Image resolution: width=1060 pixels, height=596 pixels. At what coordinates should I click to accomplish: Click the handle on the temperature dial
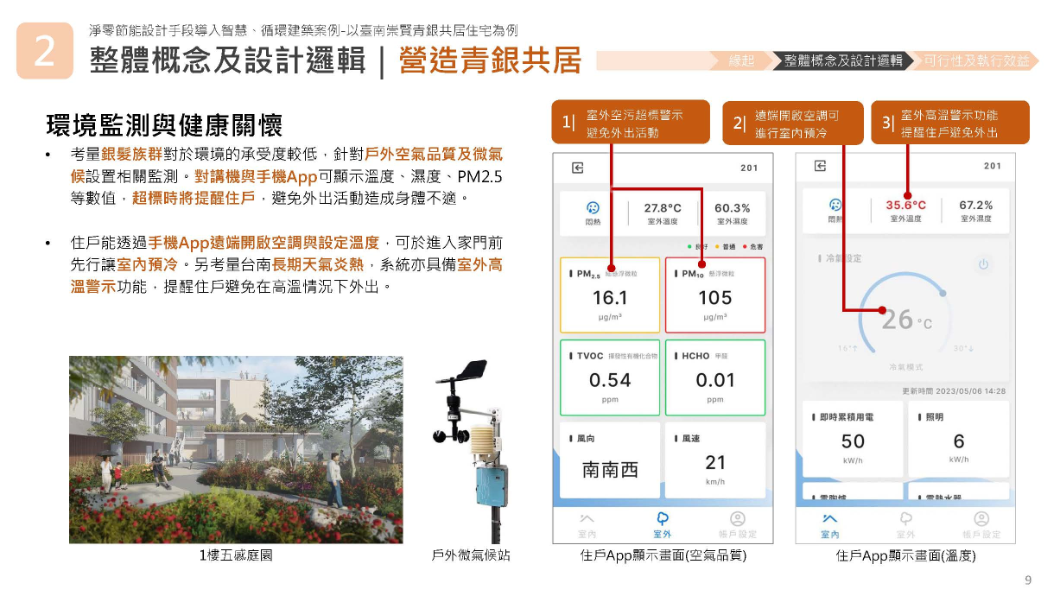(x=881, y=310)
